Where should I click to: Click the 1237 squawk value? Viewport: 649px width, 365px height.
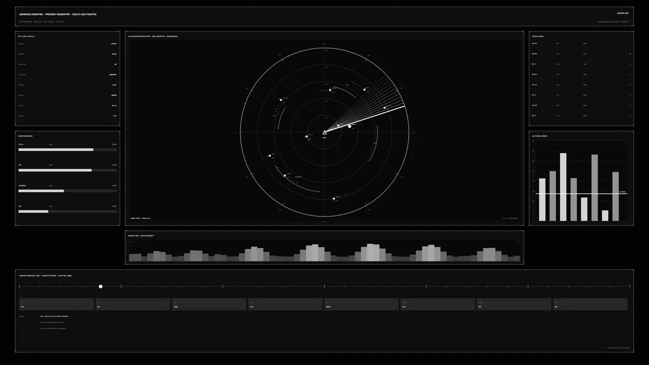[114, 85]
